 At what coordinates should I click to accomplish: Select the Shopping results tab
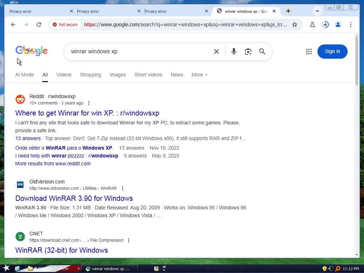click(91, 75)
